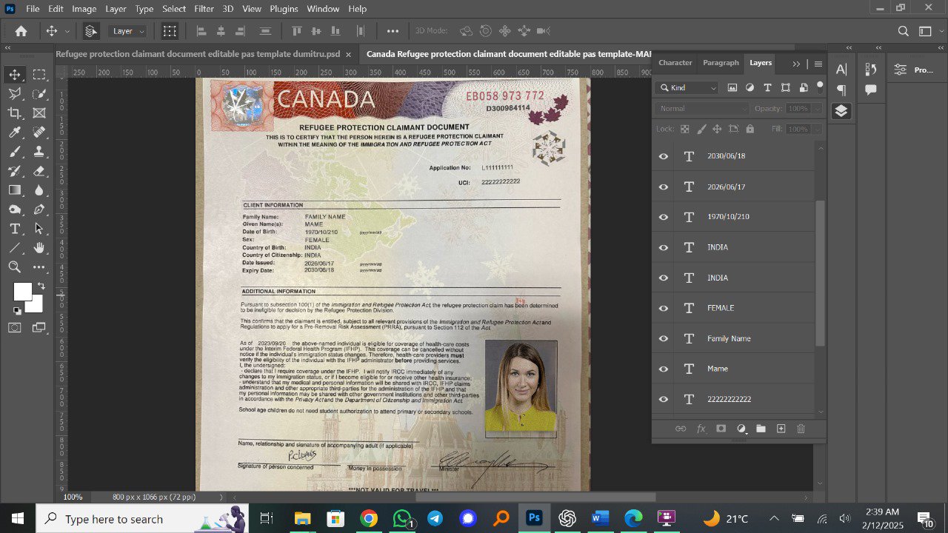Viewport: 948px width, 533px height.
Task: Select the Pen tool
Action: [x=39, y=209]
